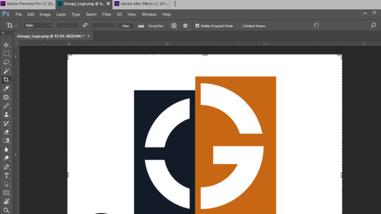This screenshot has width=381, height=214.
Task: Swap crop width and height values
Action: 85,25
